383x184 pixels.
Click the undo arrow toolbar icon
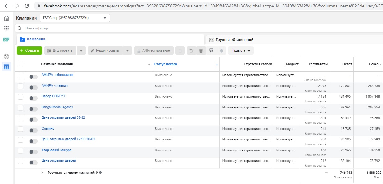pos(191,51)
